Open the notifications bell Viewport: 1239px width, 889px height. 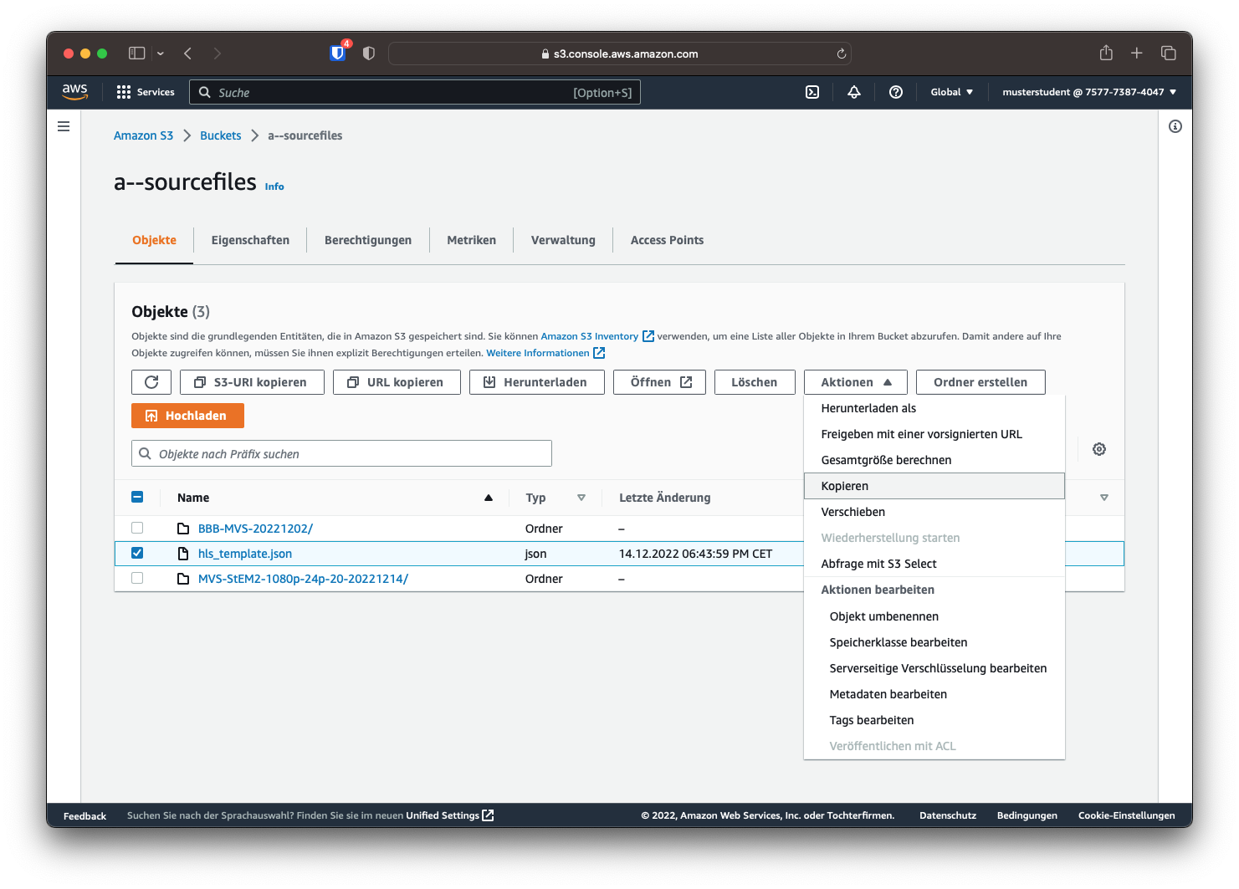tap(854, 92)
